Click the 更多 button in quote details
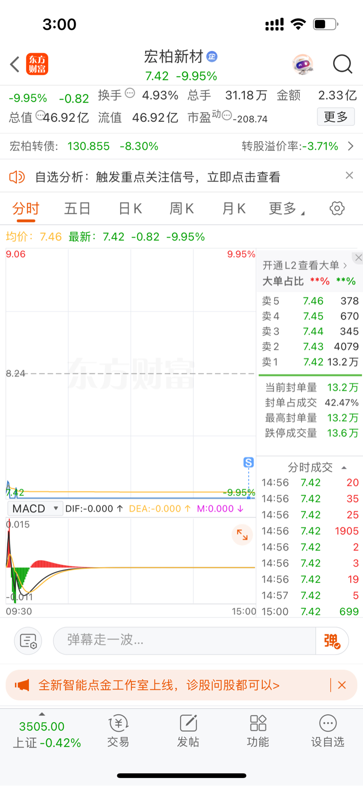Image resolution: width=363 pixels, height=786 pixels. coord(336,117)
